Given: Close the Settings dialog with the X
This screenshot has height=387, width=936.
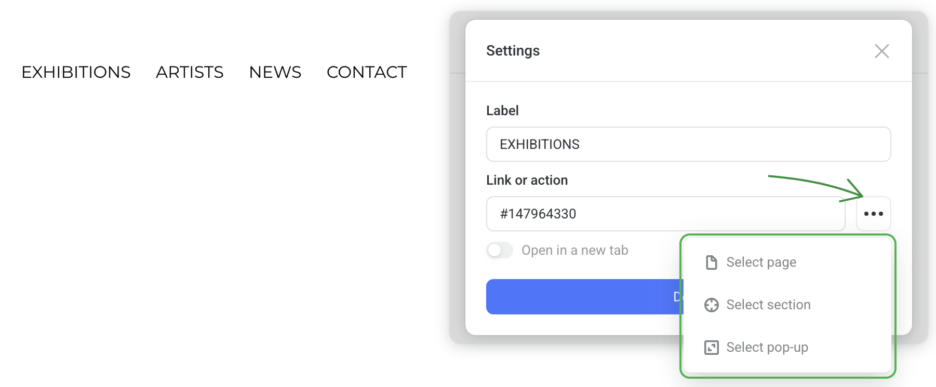Looking at the screenshot, I should [881, 51].
